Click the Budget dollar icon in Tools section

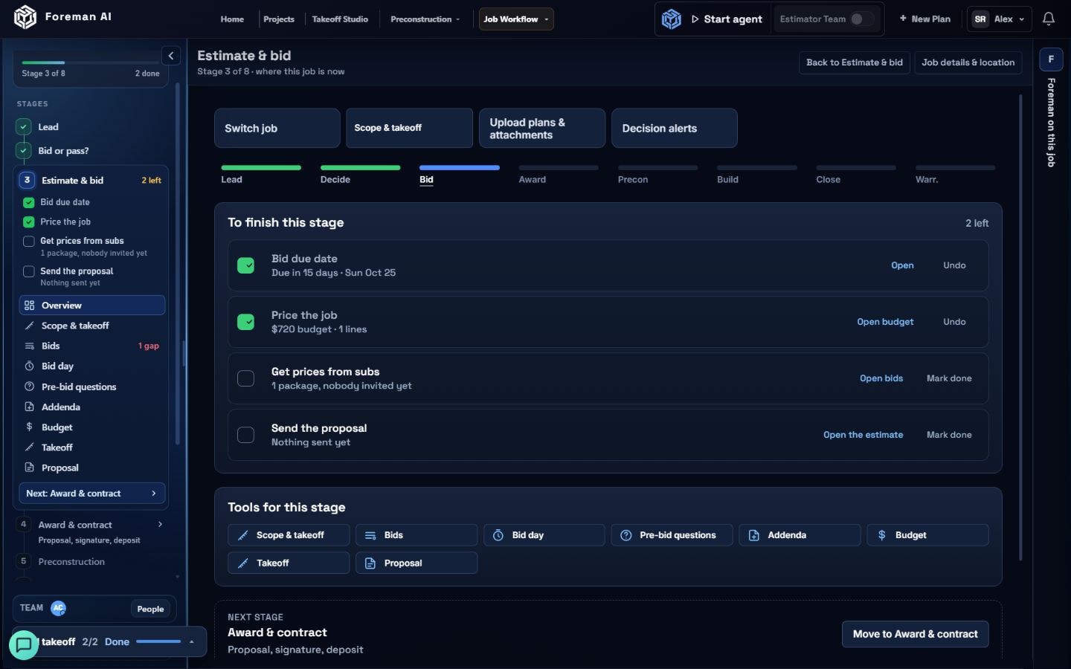[882, 535]
